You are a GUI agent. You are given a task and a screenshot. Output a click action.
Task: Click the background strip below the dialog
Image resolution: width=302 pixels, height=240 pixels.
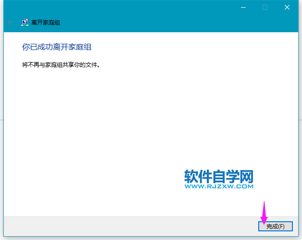144,238
